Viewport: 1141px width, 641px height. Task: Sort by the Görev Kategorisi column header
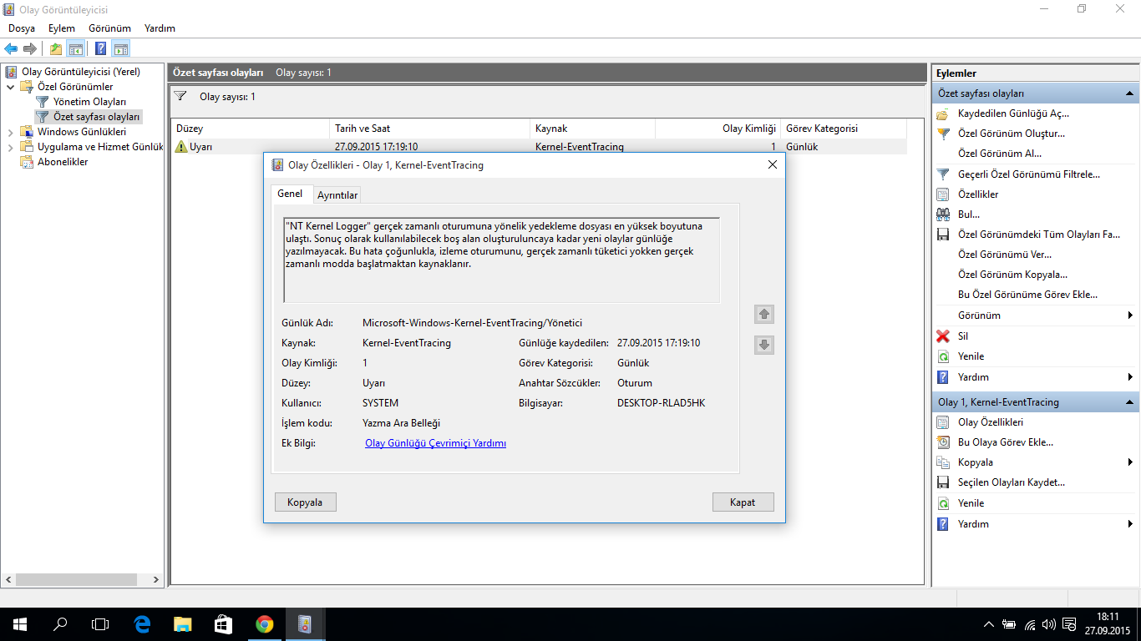click(x=844, y=129)
